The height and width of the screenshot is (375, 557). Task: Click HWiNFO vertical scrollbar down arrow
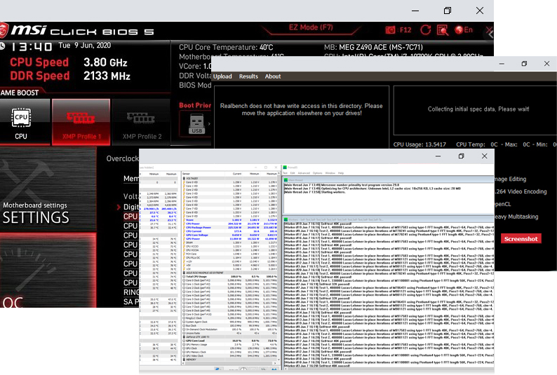point(279,360)
